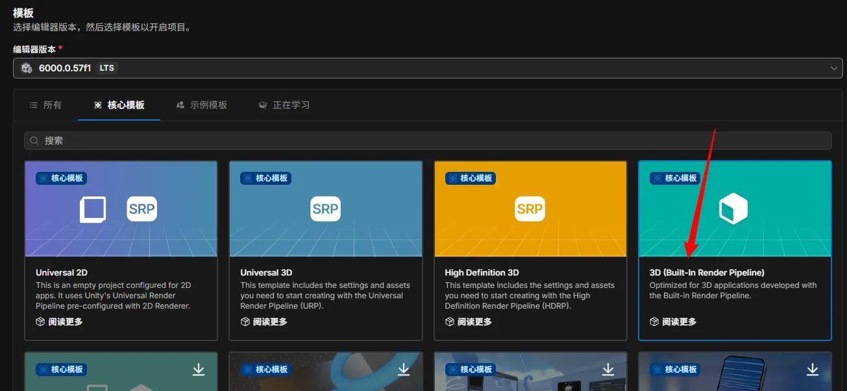Image resolution: width=847 pixels, height=391 pixels.
Task: Select the Universal 2D template thumbnail
Action: click(121, 209)
